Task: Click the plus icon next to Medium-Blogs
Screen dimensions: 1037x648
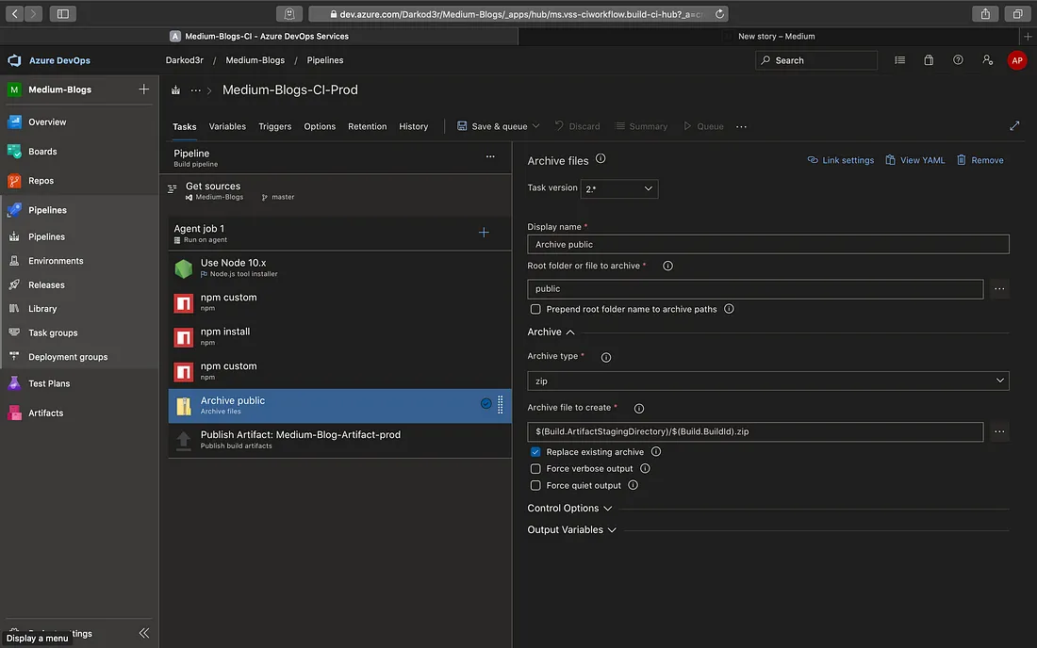Action: [x=143, y=89]
